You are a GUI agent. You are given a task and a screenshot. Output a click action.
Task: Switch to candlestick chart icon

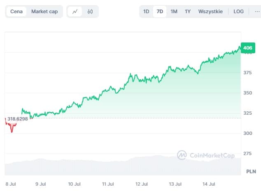point(90,12)
